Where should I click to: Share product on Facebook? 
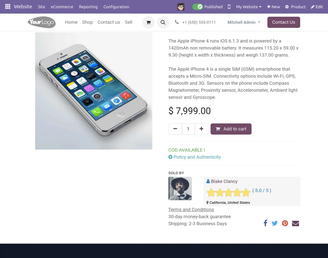265,223
